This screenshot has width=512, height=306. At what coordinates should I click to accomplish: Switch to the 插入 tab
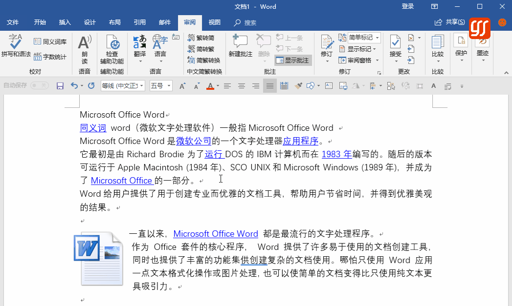tap(65, 22)
